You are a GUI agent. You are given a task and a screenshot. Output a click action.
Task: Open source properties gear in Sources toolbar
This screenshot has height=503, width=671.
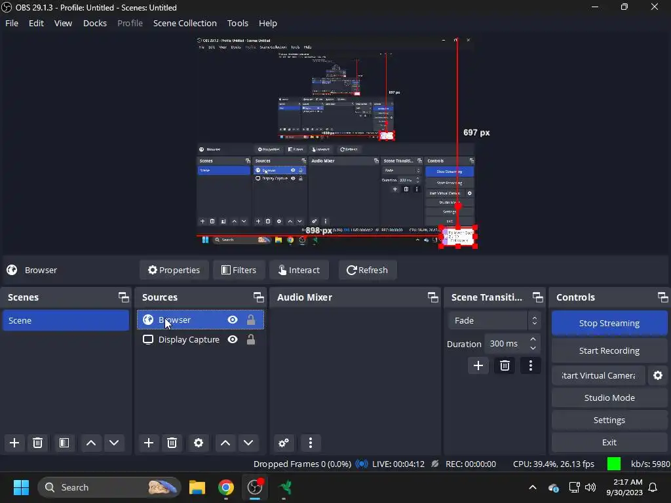tap(199, 443)
